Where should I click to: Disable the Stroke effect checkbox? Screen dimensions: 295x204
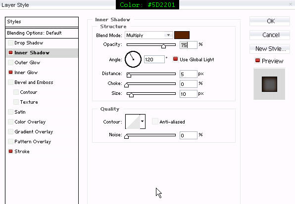click(10, 151)
